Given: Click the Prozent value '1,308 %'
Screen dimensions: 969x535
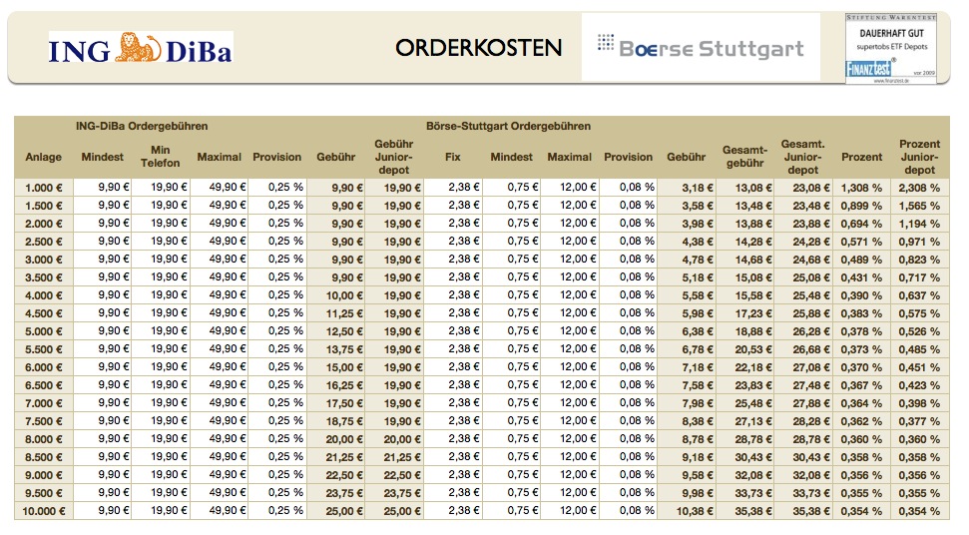Looking at the screenshot, I should pyautogui.click(x=861, y=188).
